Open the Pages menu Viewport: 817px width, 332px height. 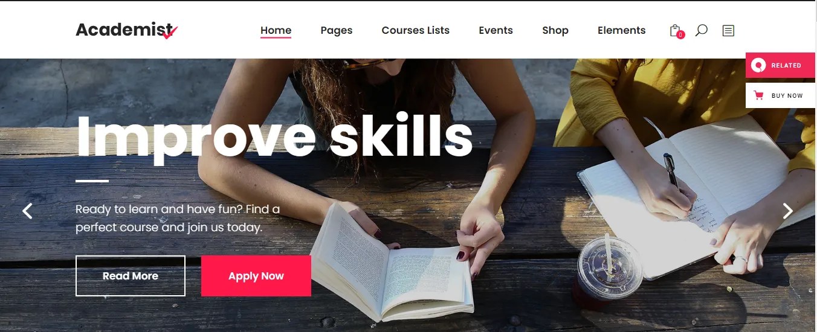(x=337, y=30)
